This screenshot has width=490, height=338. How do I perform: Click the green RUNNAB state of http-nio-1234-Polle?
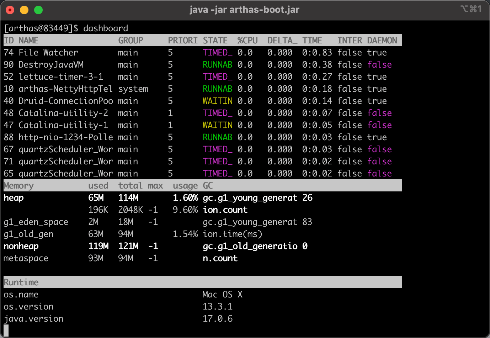tap(217, 137)
